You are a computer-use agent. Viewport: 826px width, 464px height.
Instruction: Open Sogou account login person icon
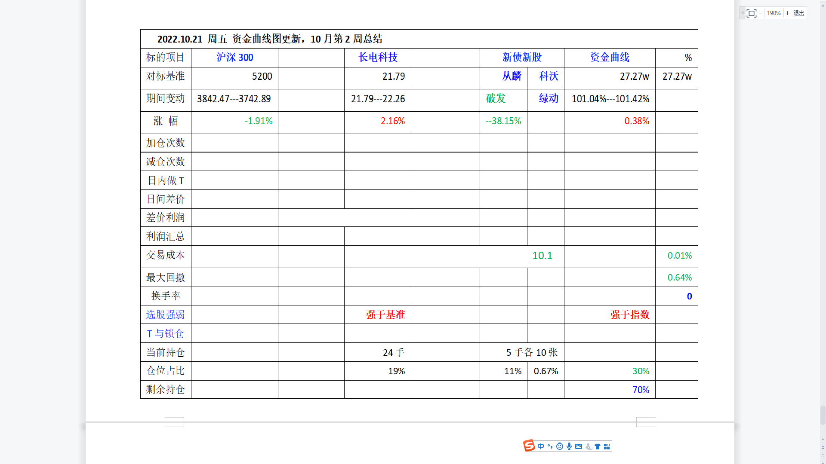(589, 446)
